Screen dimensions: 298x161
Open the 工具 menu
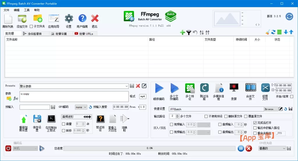coord(26,10)
